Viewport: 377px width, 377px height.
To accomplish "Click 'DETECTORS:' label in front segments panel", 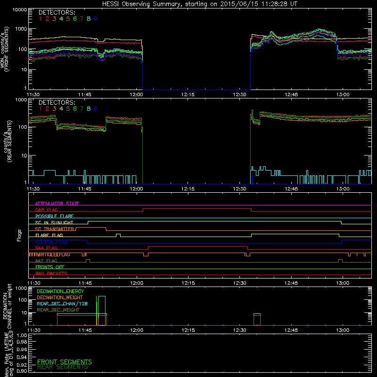I will point(57,13).
